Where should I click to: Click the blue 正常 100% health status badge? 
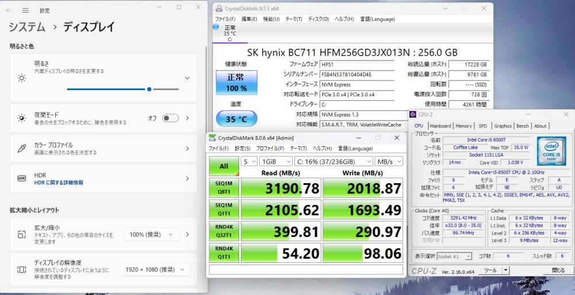point(236,83)
